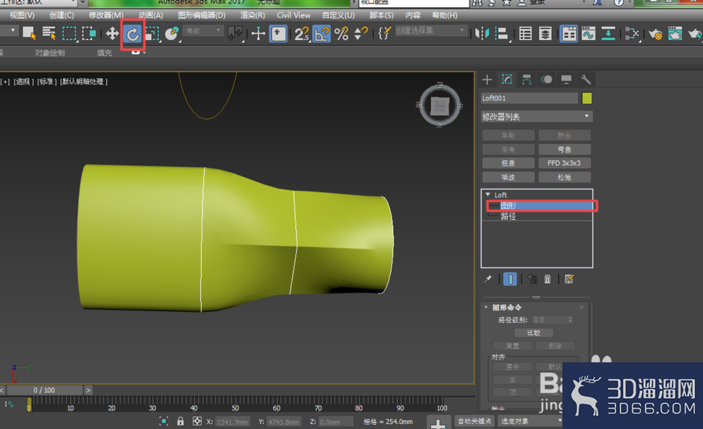This screenshot has height=429, width=703.
Task: Switch to the Display command panel tab
Action: [566, 80]
